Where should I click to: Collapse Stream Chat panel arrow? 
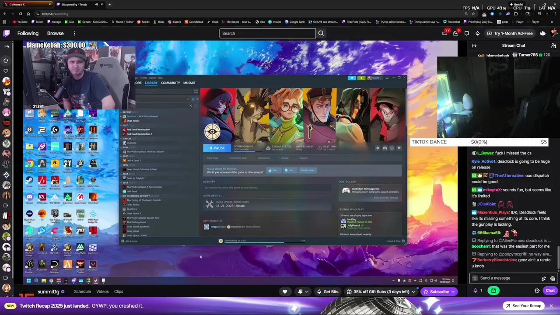(474, 45)
